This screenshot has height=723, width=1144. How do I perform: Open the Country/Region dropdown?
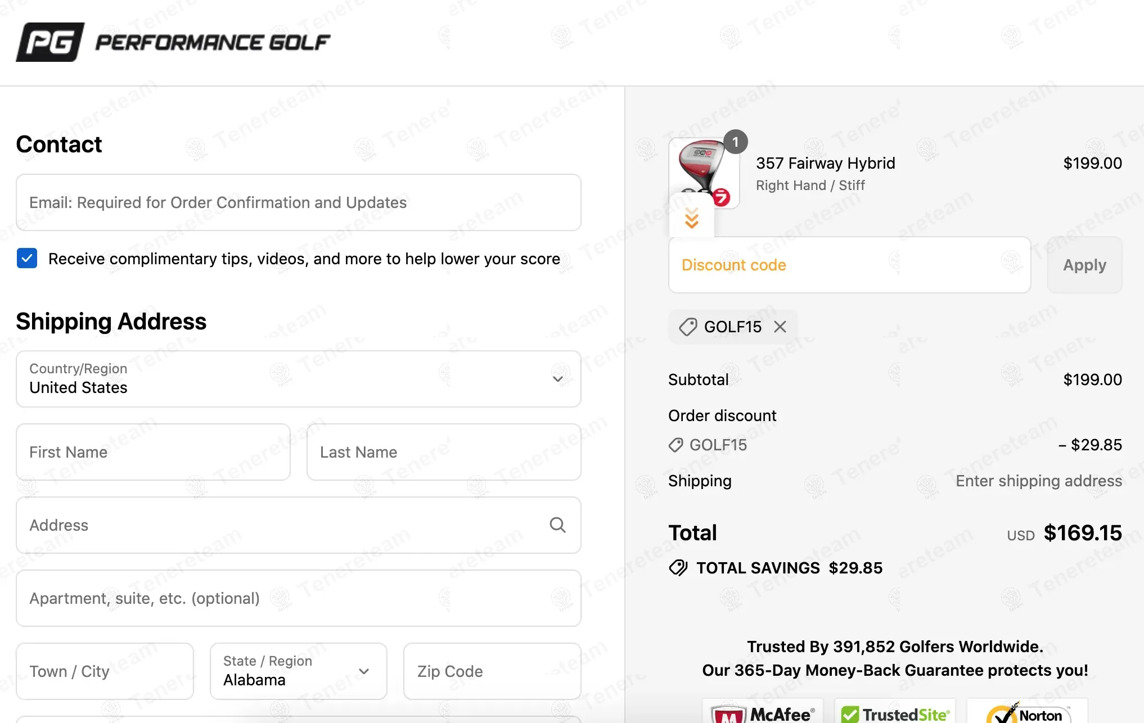pos(298,379)
